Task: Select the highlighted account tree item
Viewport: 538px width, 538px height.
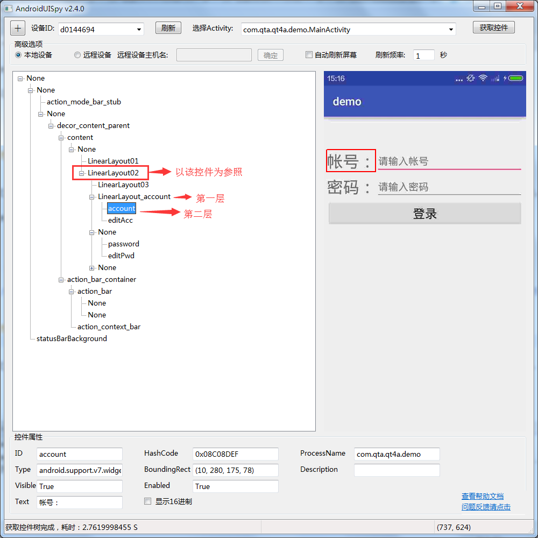Action: 122,208
